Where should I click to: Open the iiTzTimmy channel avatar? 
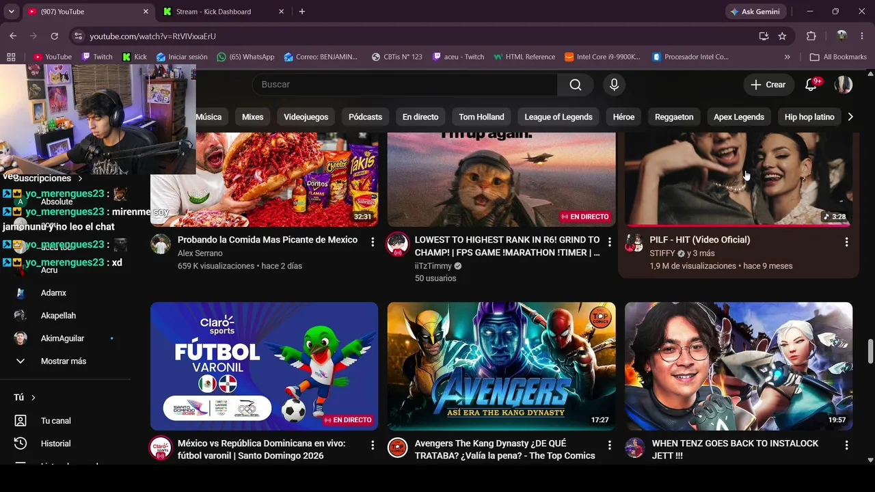point(398,244)
